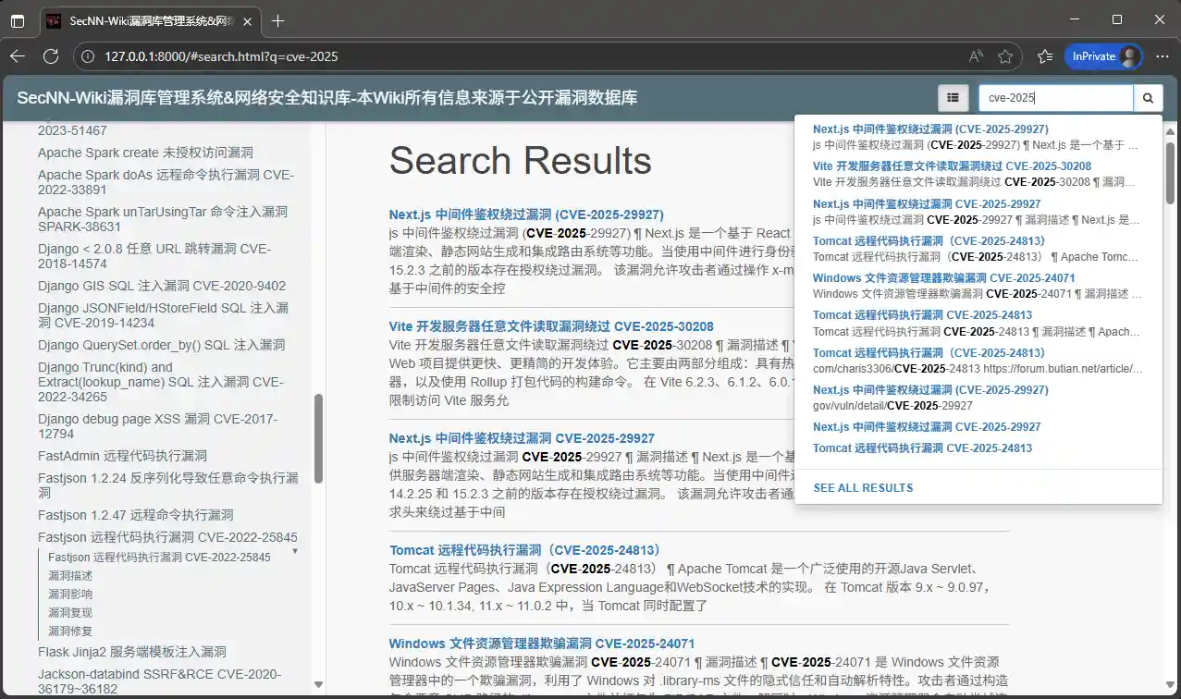Reload the page with refresh icon
This screenshot has height=699, width=1181.
coord(52,56)
